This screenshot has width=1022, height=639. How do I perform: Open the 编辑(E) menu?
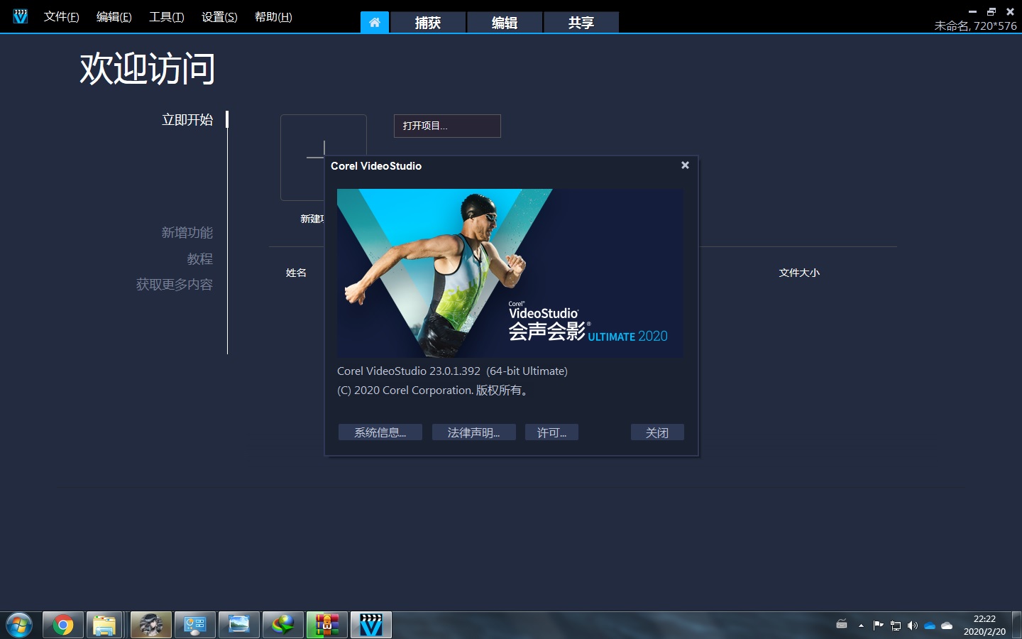tap(114, 16)
